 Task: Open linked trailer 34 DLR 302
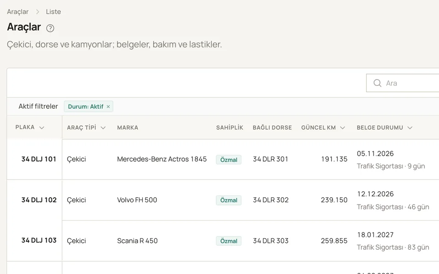tap(271, 200)
